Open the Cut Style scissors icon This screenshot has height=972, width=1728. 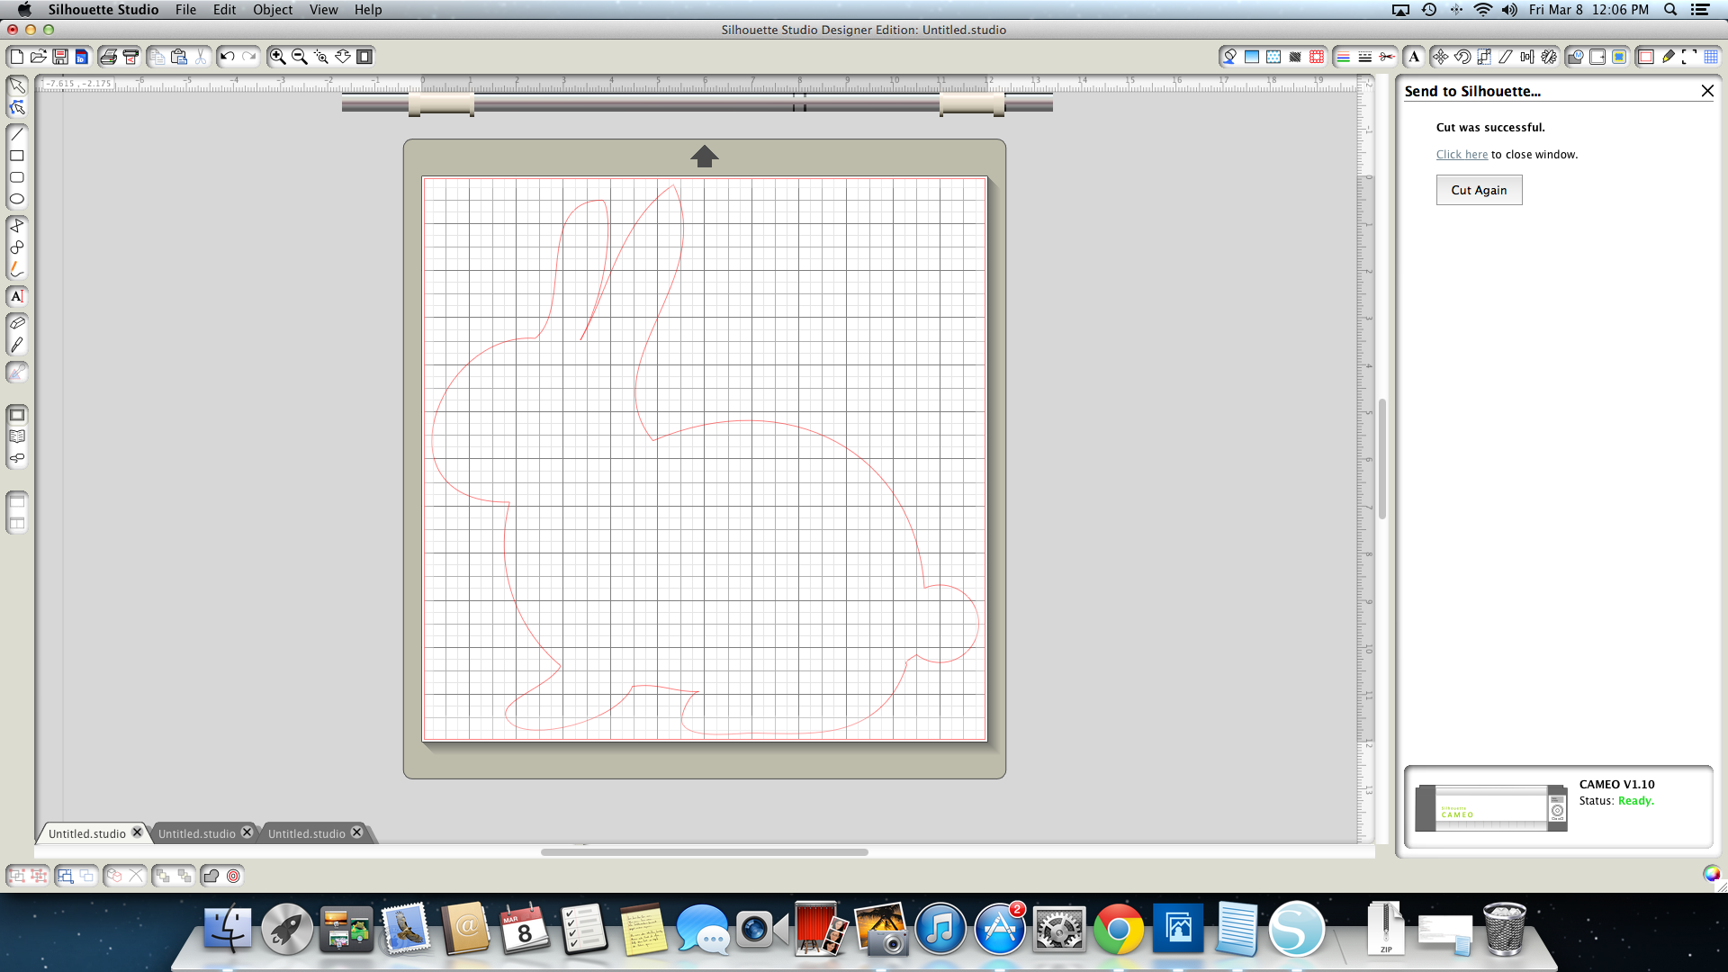click(1387, 57)
